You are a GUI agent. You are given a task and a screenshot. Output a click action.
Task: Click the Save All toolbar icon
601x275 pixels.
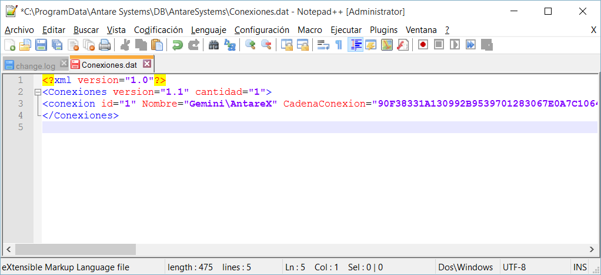pyautogui.click(x=57, y=45)
